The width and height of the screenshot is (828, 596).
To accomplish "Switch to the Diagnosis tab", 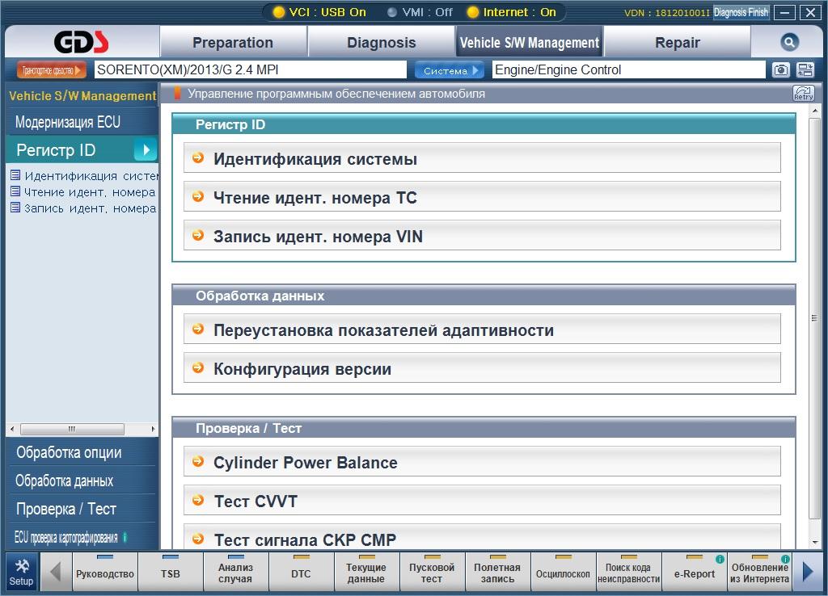I will click(x=382, y=43).
